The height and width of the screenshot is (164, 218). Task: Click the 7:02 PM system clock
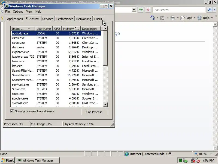tap(208, 160)
